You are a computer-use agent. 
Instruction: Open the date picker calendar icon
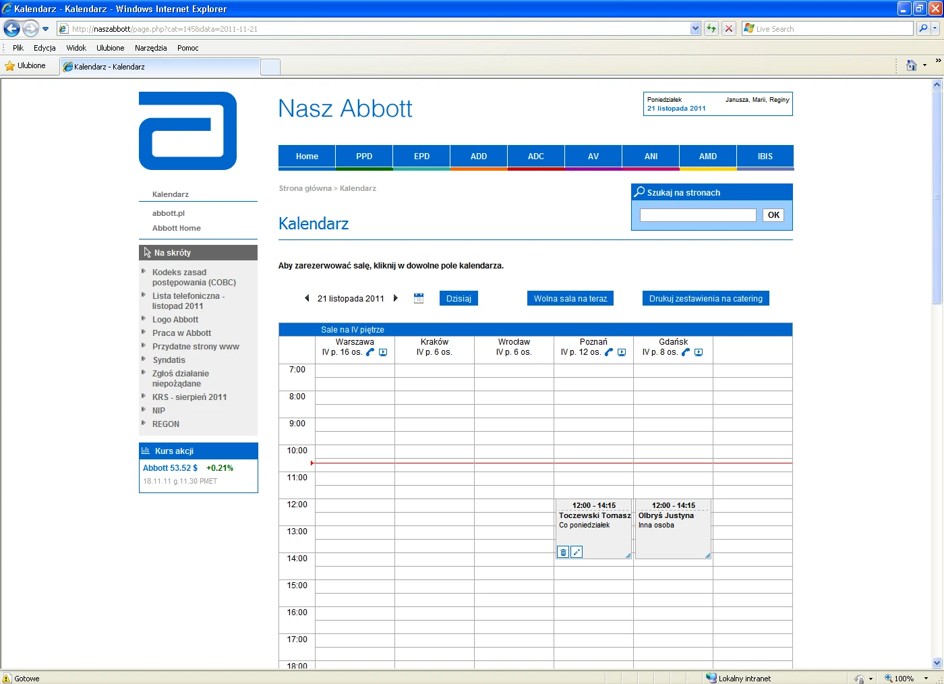click(x=419, y=298)
